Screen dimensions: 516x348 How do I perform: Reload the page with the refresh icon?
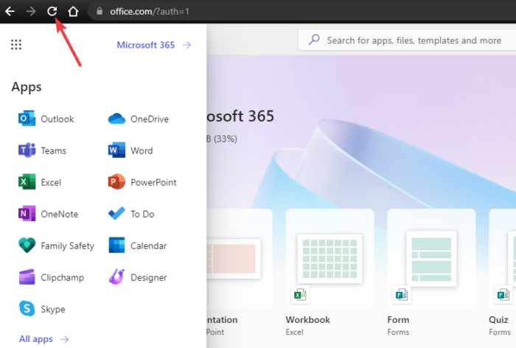pyautogui.click(x=52, y=12)
